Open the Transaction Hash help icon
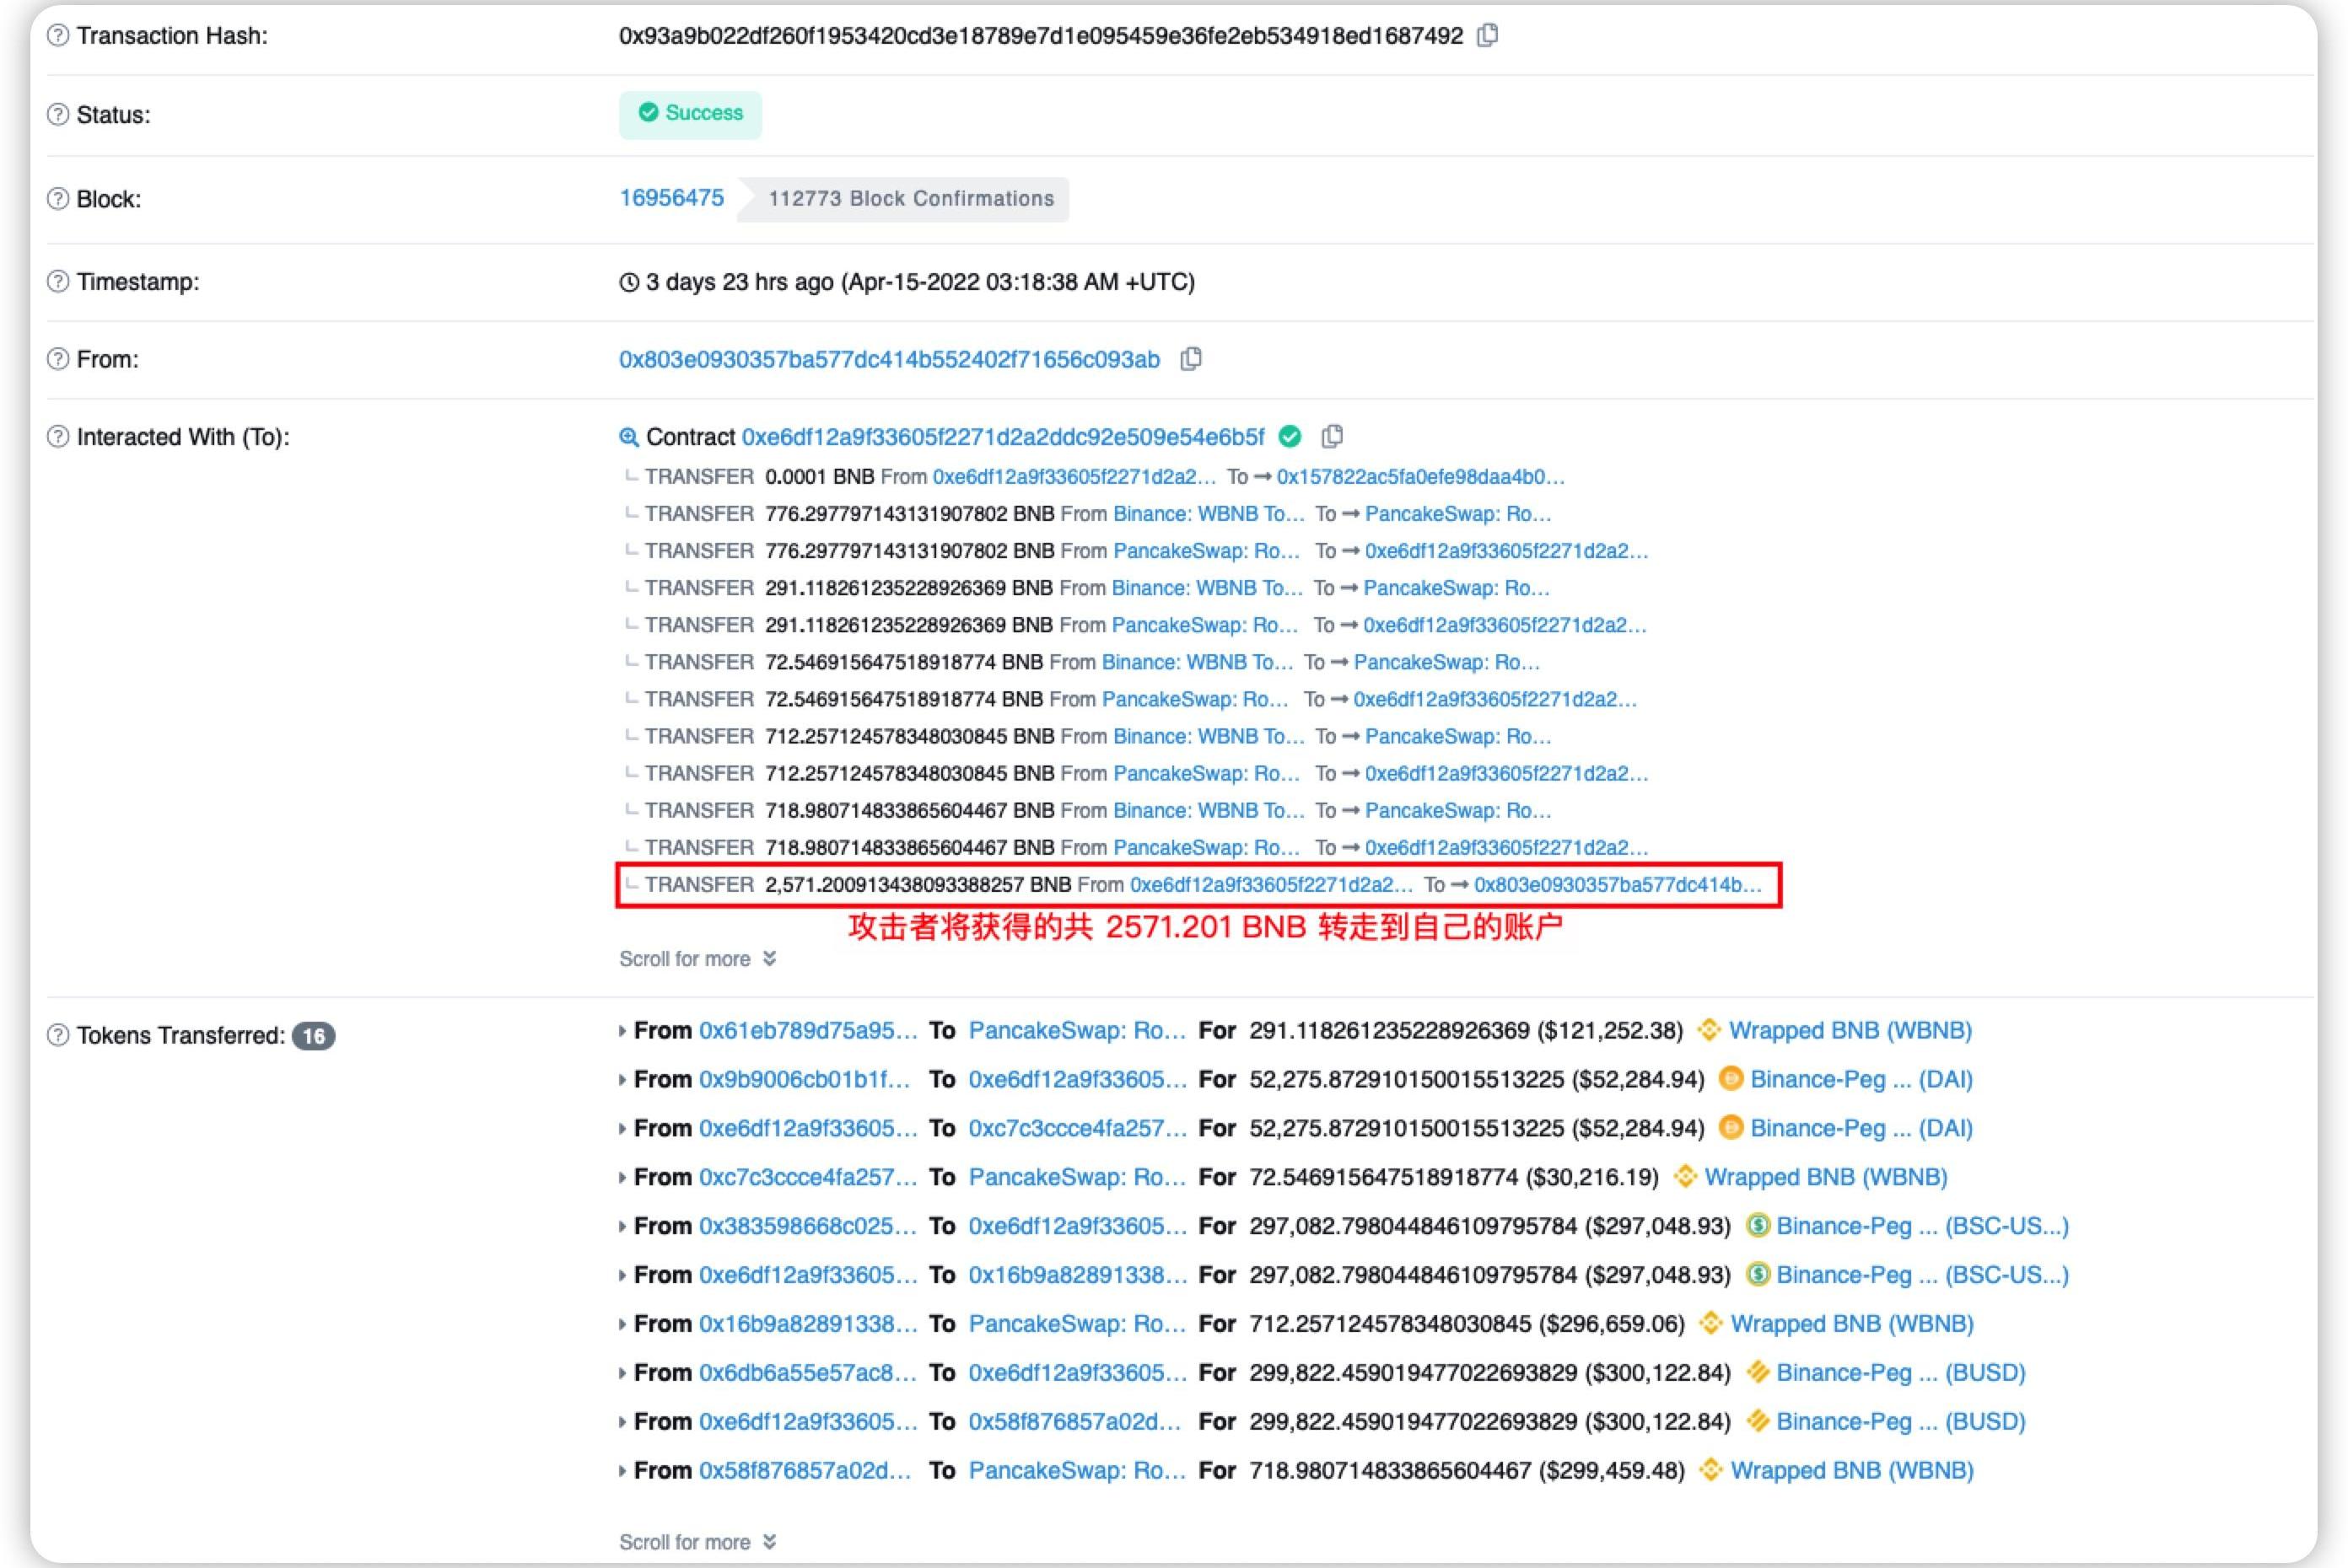 (58, 36)
